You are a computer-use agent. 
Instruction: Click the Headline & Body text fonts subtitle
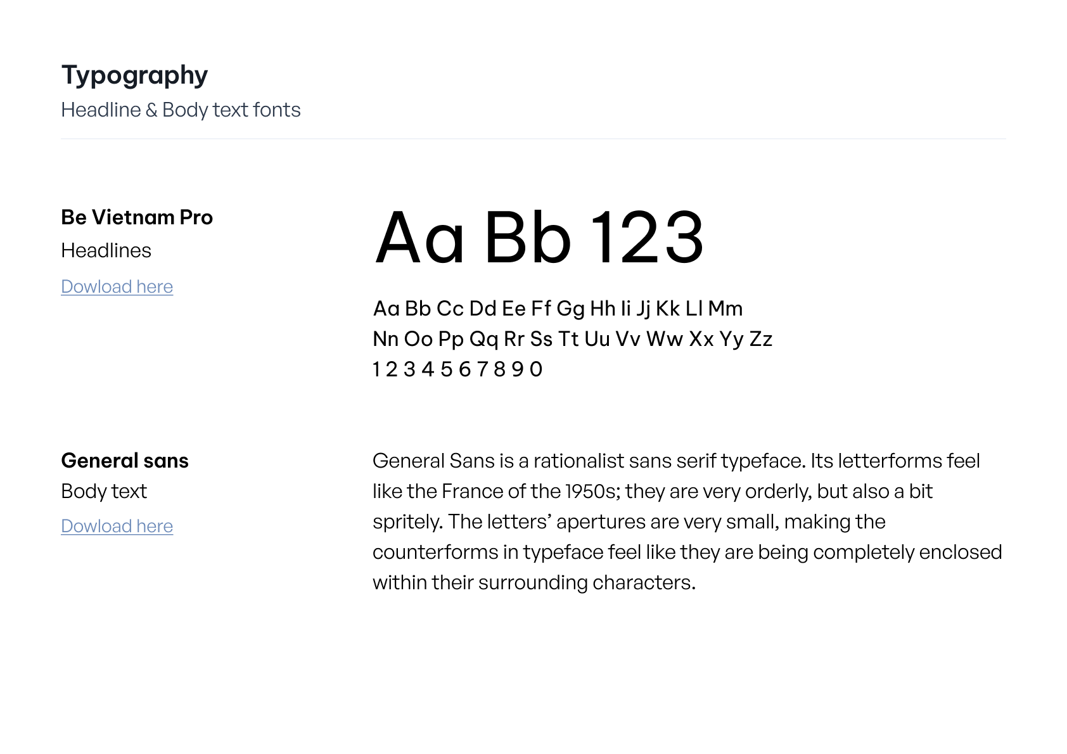[181, 110]
